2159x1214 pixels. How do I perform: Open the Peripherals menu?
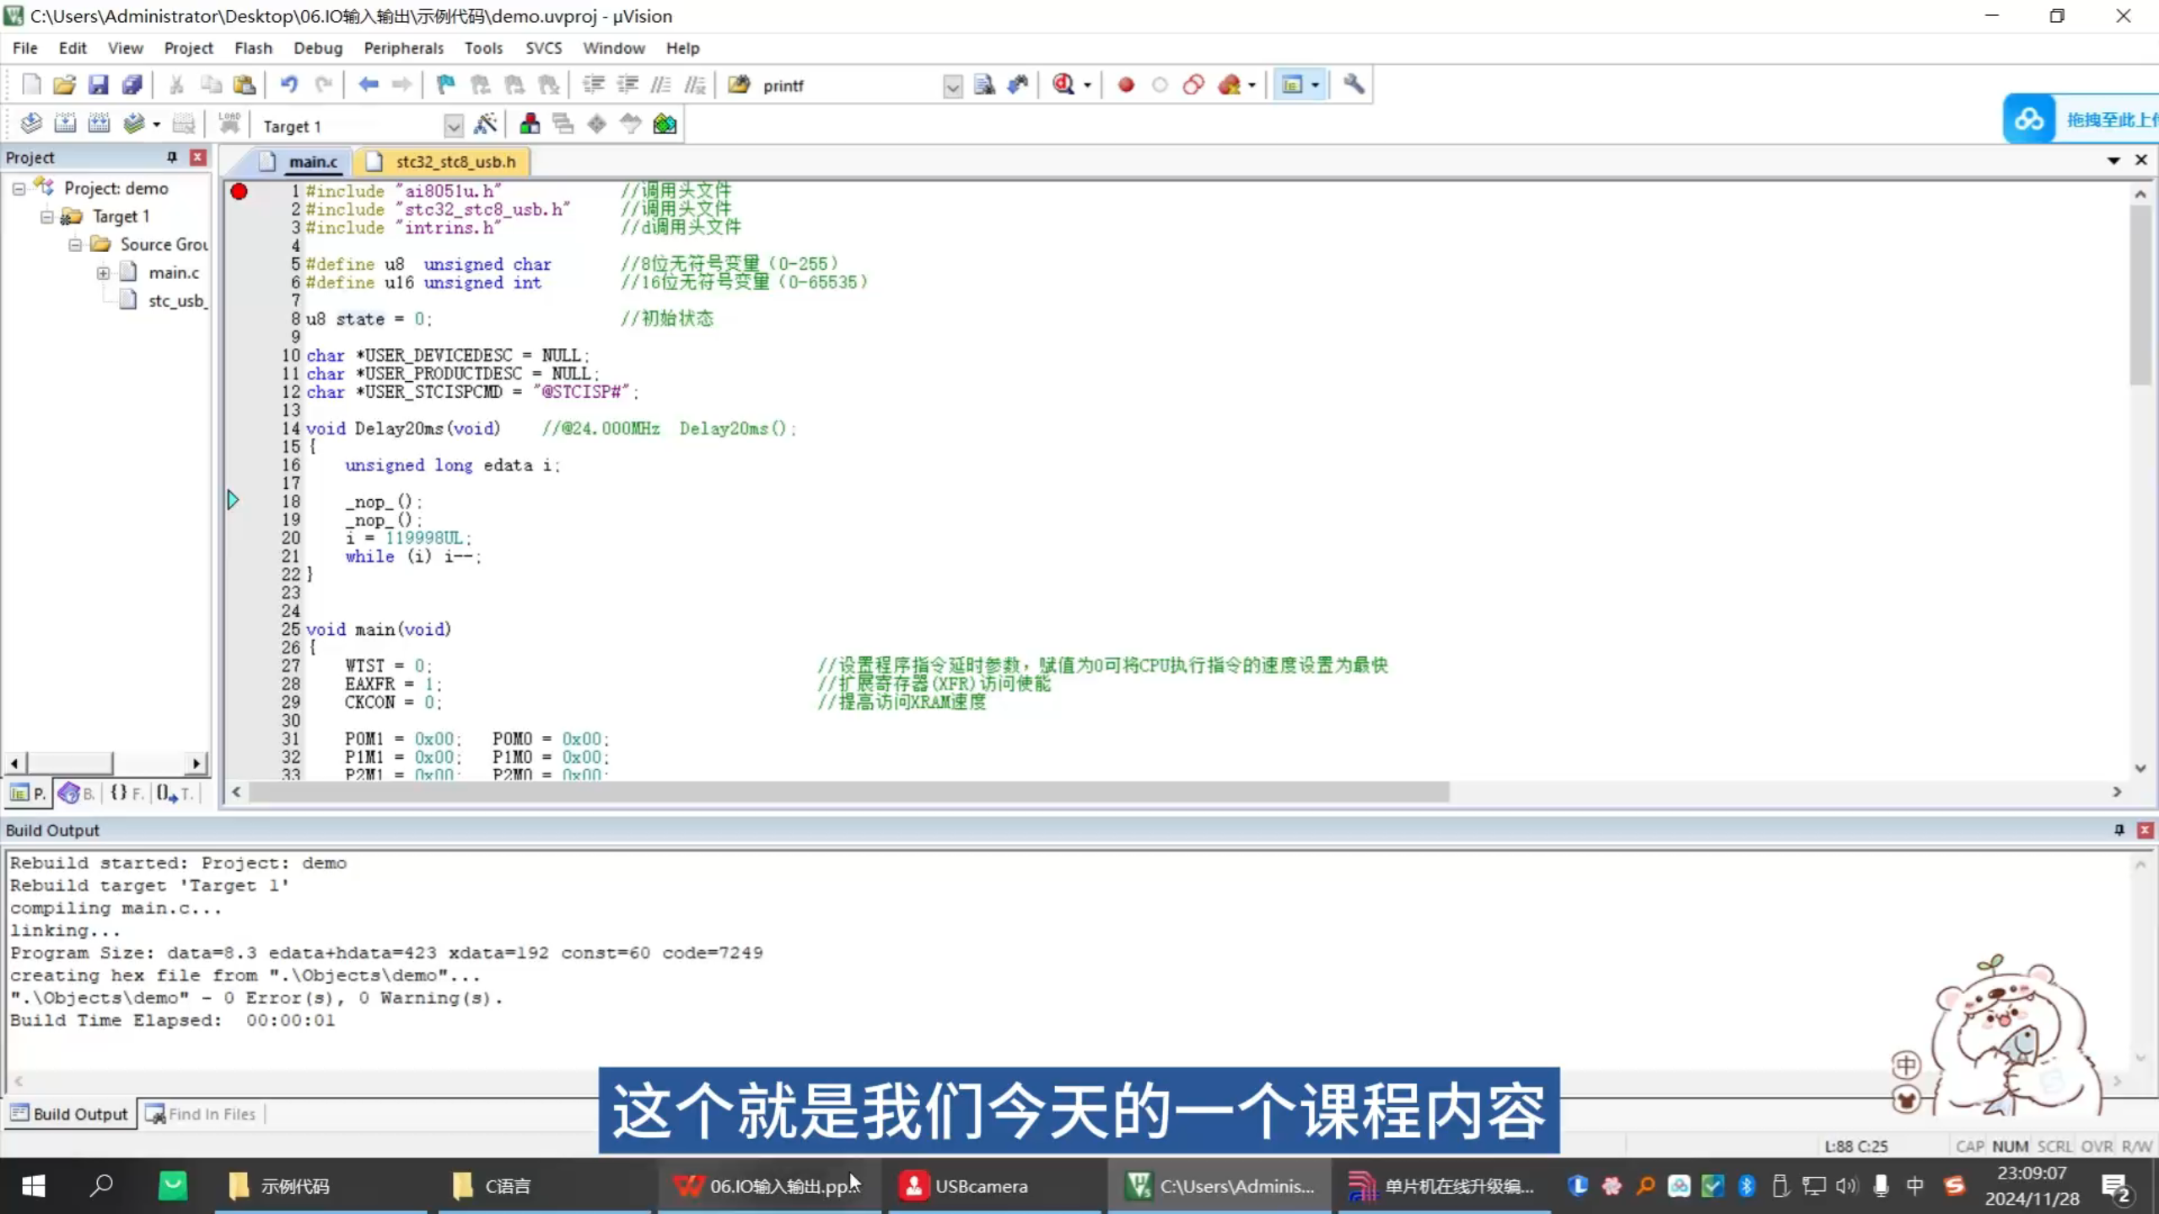click(403, 48)
